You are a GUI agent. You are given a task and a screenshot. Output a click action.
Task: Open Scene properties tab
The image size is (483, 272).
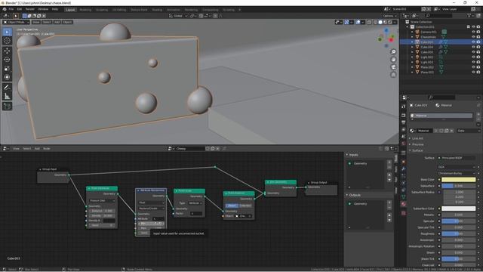404,137
